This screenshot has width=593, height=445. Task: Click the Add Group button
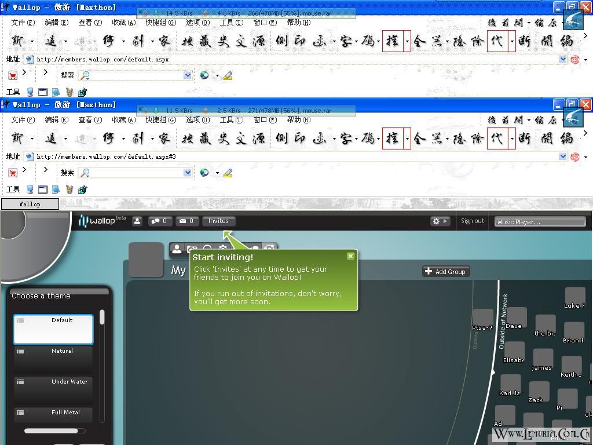pos(446,271)
